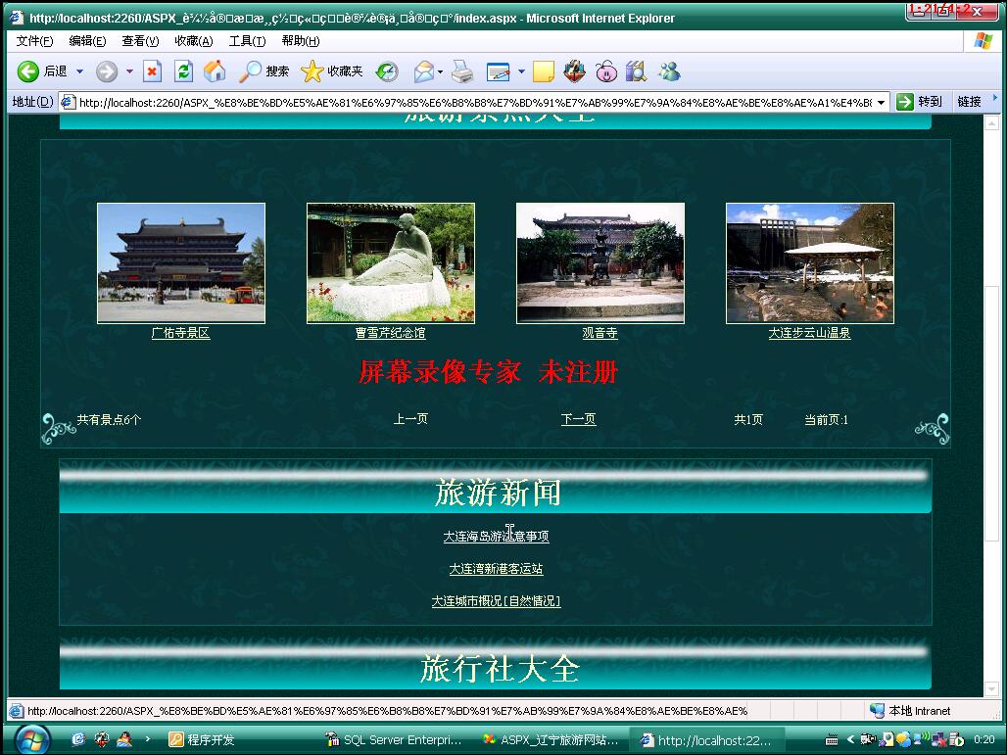Open the 大连步云山温泉 link

coord(809,333)
